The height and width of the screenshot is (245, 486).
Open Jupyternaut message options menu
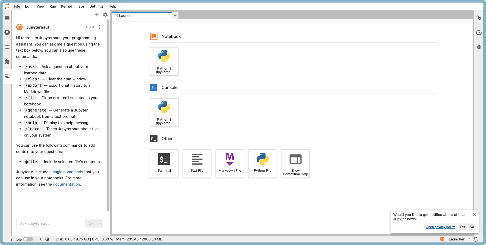pos(99,27)
